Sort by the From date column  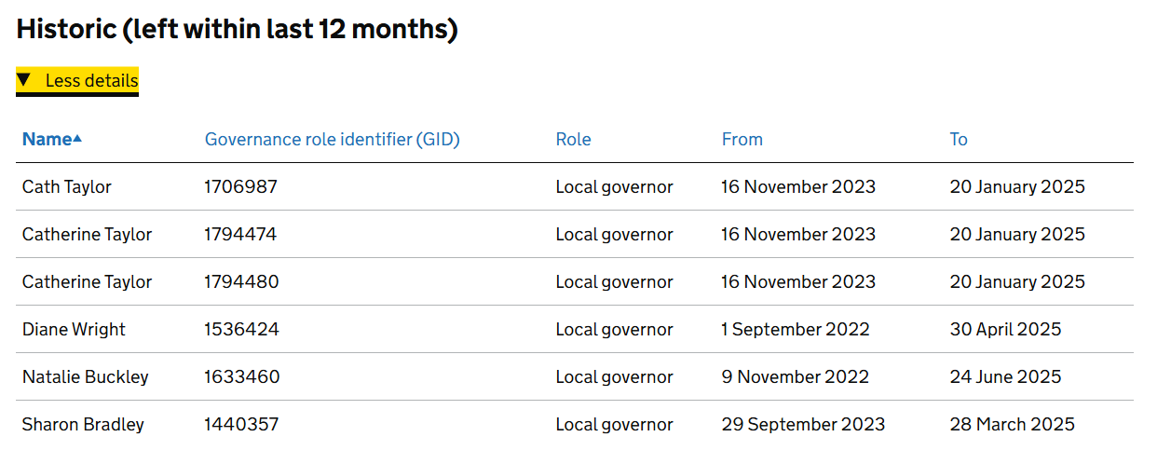[742, 139]
